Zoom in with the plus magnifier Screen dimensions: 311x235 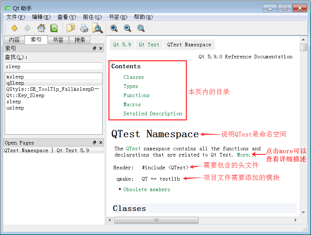tap(114, 28)
